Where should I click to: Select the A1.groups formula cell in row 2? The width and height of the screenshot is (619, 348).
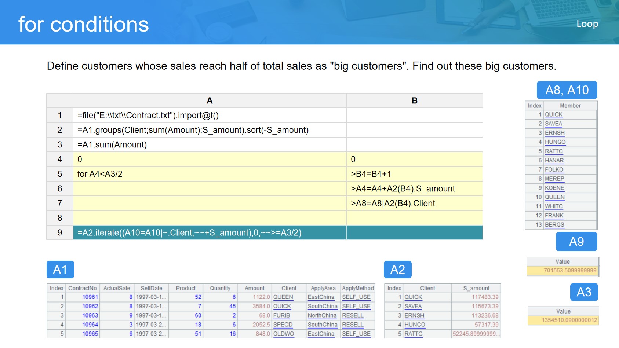tap(209, 130)
